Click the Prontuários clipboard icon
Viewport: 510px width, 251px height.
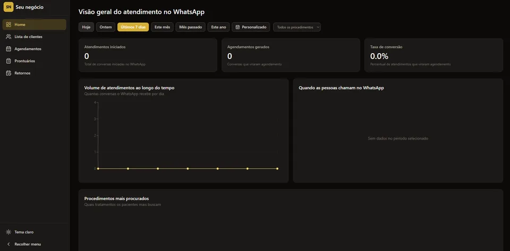click(x=8, y=61)
